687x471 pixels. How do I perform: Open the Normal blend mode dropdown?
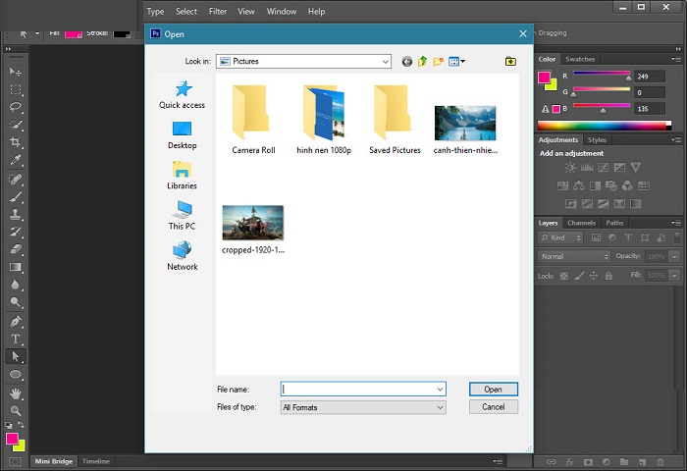point(573,256)
